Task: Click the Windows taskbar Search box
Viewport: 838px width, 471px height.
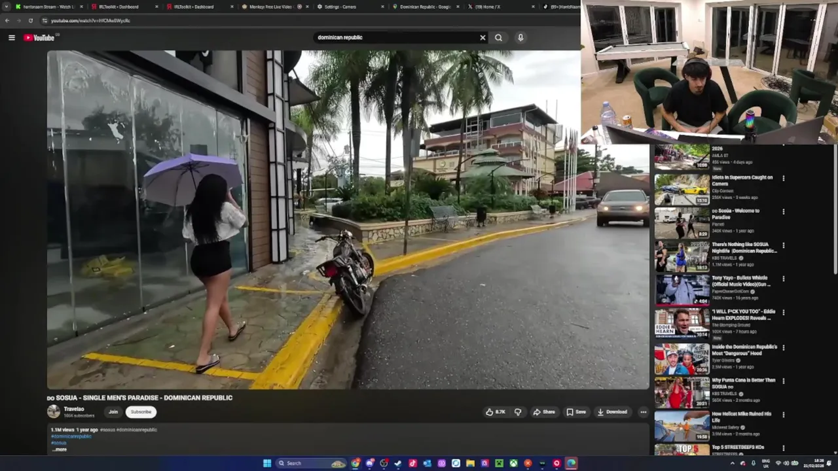Action: tap(311, 463)
